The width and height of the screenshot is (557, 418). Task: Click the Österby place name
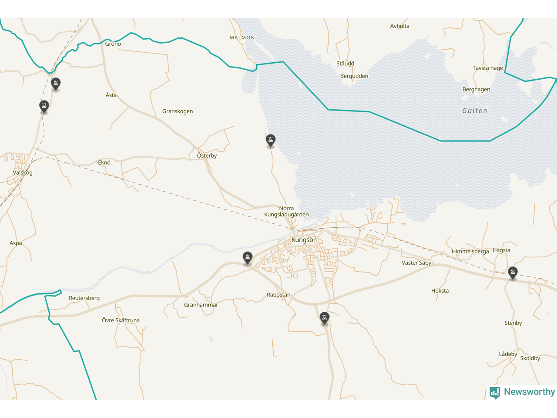pos(207,155)
